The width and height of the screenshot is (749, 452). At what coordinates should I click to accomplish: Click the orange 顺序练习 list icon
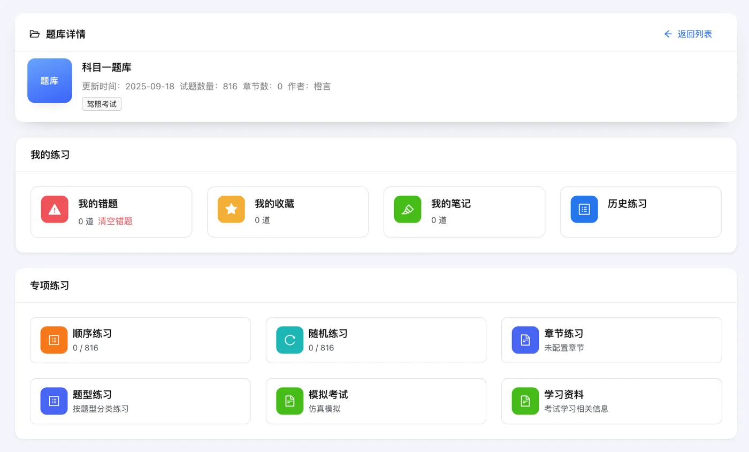click(54, 340)
